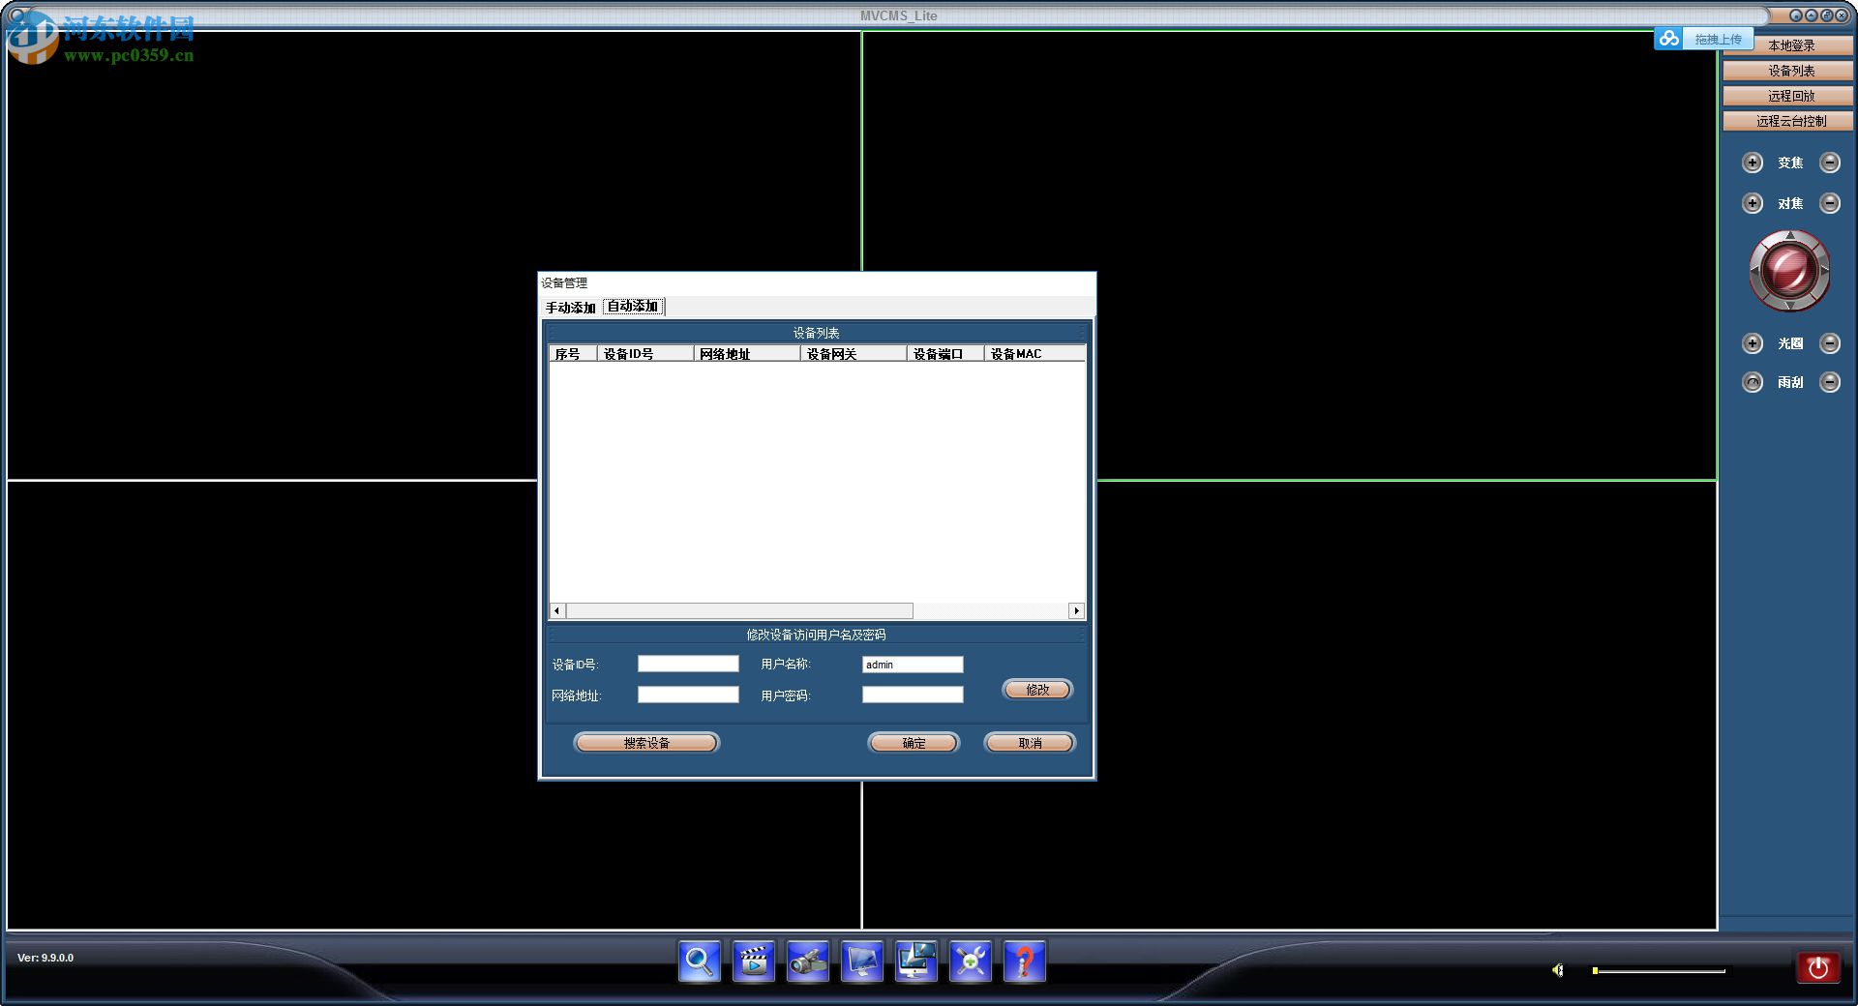Click the 修改 button
Viewport: 1858px width, 1006px height.
(x=1037, y=690)
